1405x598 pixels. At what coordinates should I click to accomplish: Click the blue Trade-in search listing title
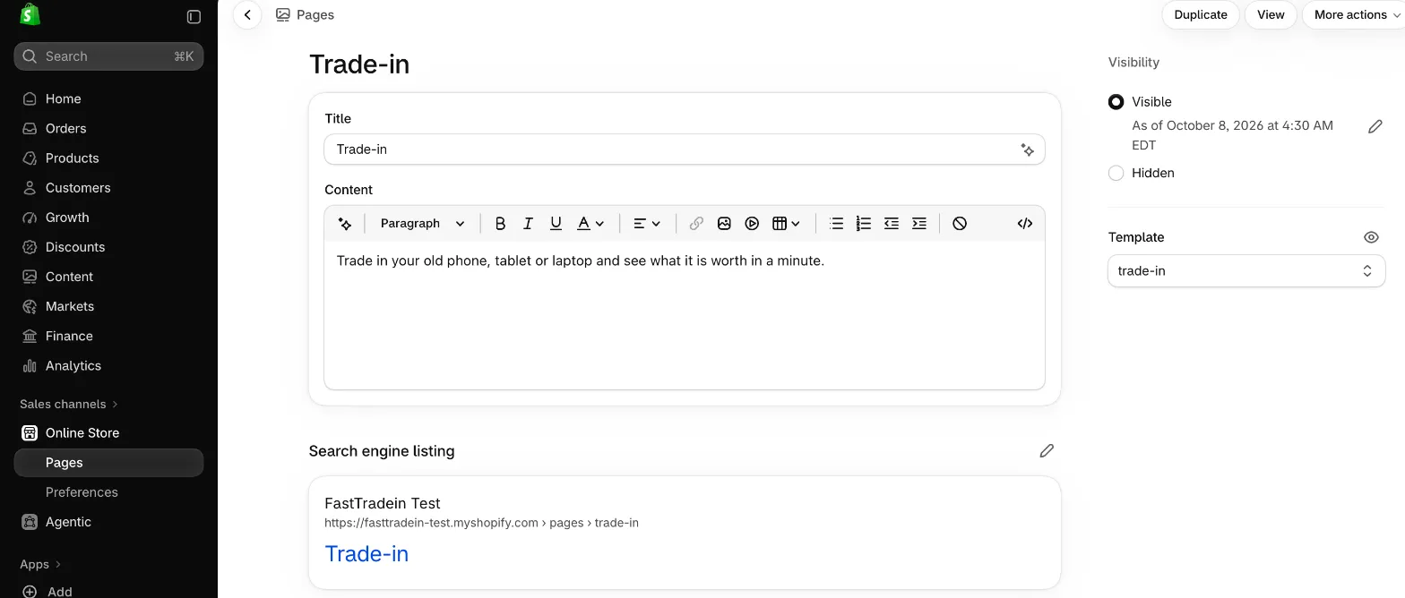(x=366, y=554)
